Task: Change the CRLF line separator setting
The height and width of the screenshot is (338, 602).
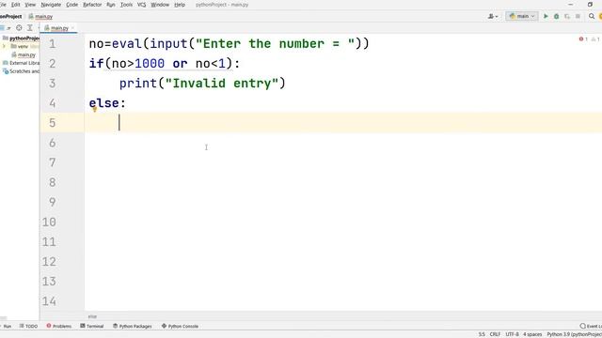Action: click(495, 334)
